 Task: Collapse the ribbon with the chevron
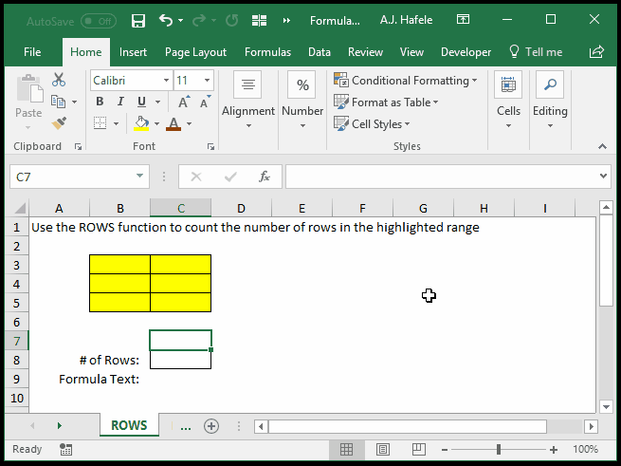tap(602, 146)
